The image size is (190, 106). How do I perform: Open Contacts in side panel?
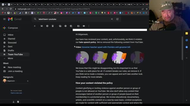tap(187, 47)
